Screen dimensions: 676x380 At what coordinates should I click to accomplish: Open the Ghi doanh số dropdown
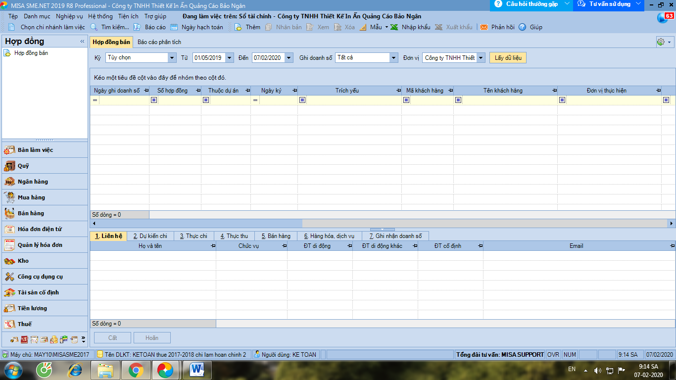pyautogui.click(x=393, y=58)
